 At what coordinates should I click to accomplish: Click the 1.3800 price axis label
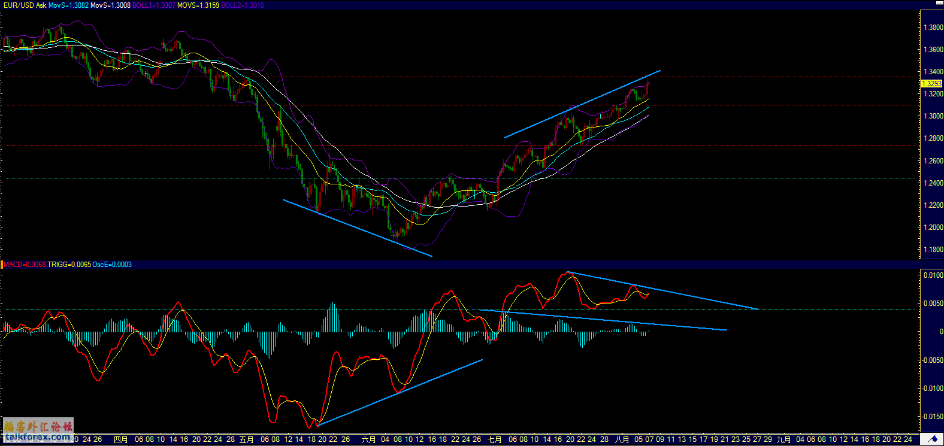933,28
